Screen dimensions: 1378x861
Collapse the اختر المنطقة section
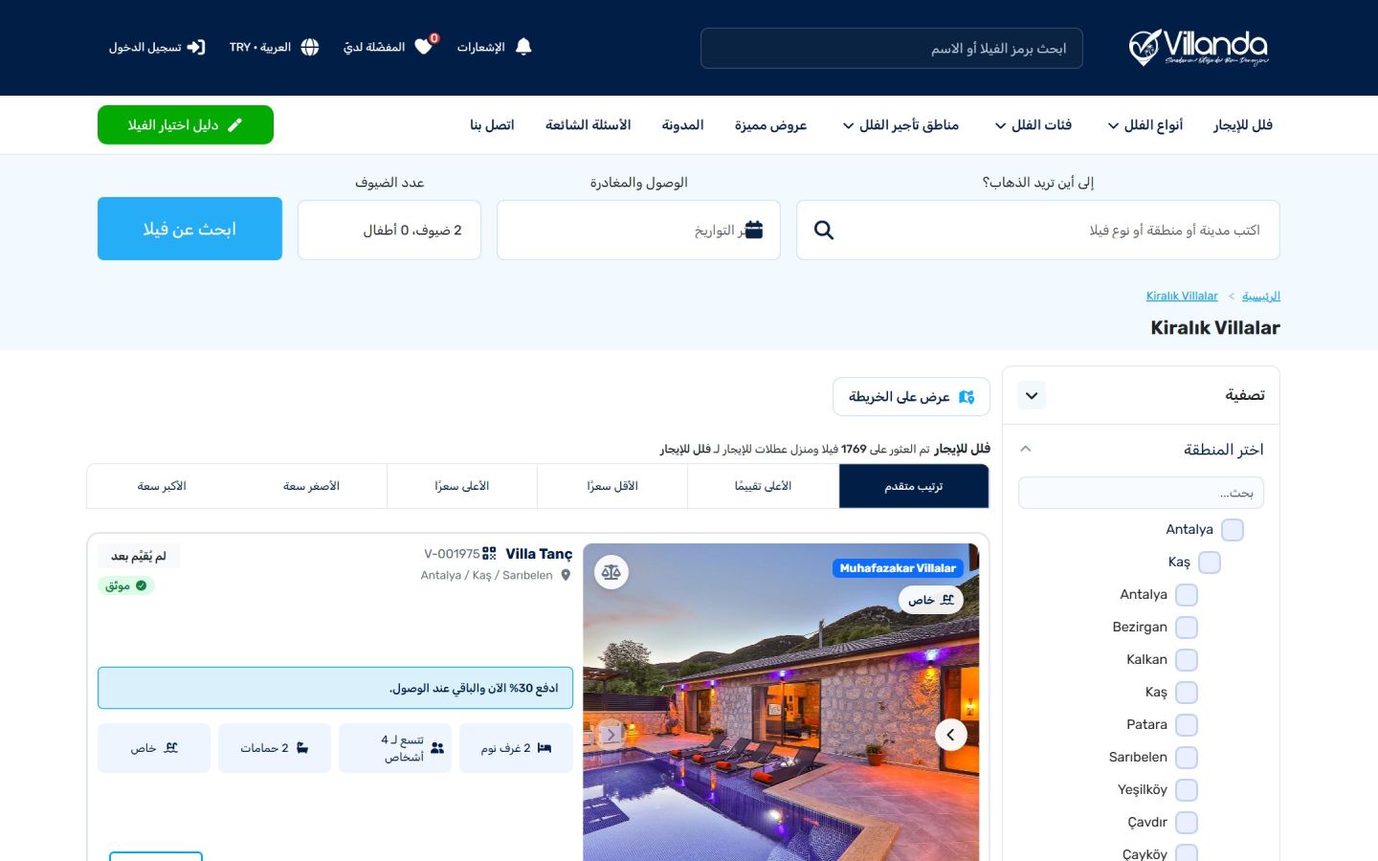(x=1026, y=449)
